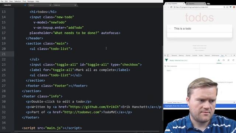Screen dimensions: 236x133
Task: Open the Elements tab in DevTools
Action: coord(174,55)
